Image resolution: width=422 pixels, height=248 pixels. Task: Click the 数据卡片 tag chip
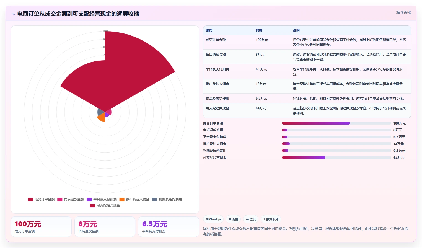(271, 219)
